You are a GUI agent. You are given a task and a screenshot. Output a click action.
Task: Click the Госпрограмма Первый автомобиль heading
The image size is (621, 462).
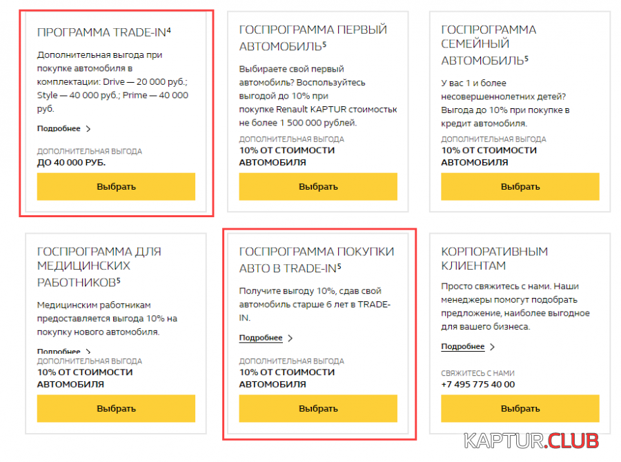click(x=313, y=38)
